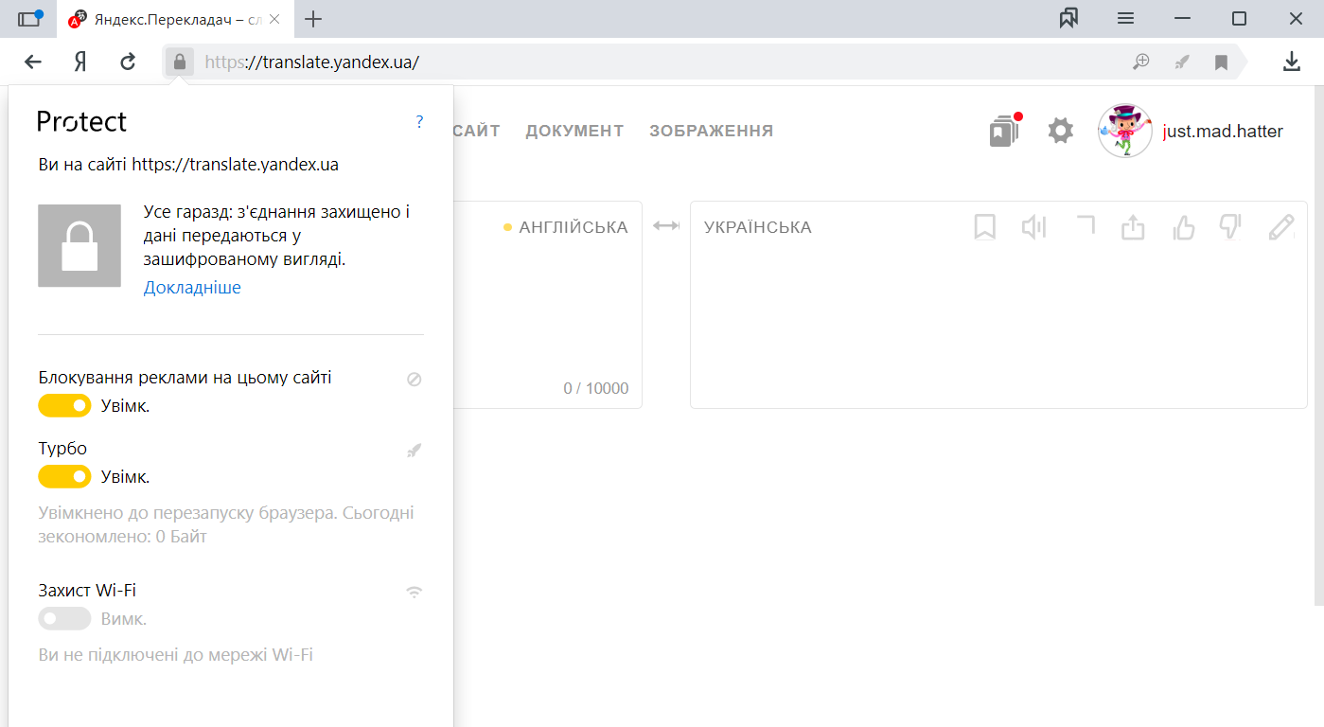Rate translation with thumbs up
This screenshot has height=727, width=1324.
pos(1184,227)
